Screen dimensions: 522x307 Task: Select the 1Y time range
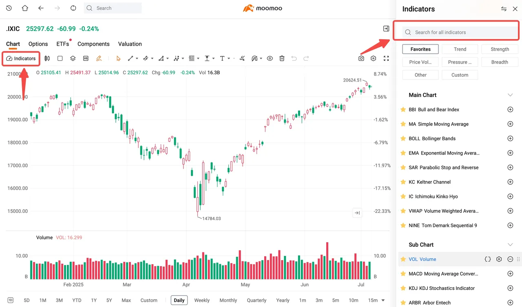pos(94,300)
